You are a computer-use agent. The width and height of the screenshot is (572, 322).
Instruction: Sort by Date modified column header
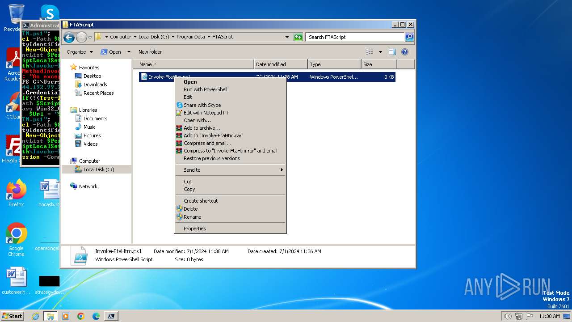(x=281, y=64)
